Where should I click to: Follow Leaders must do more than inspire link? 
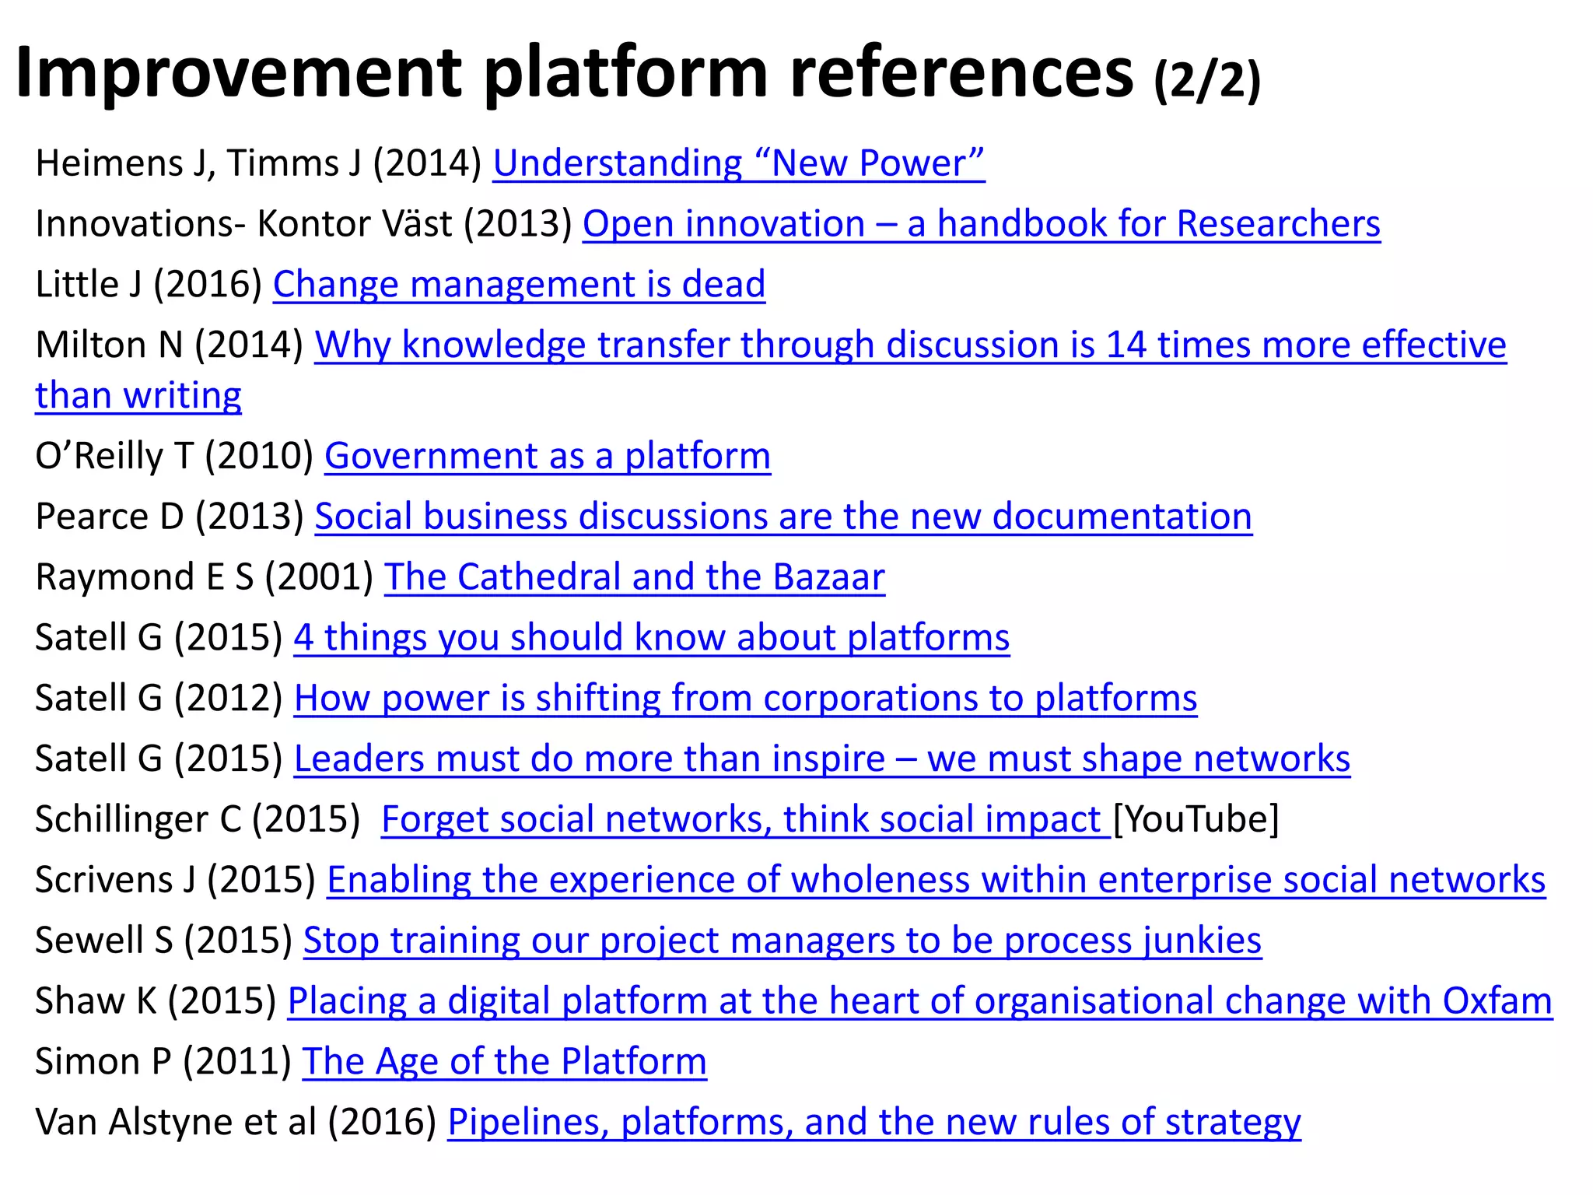(822, 759)
